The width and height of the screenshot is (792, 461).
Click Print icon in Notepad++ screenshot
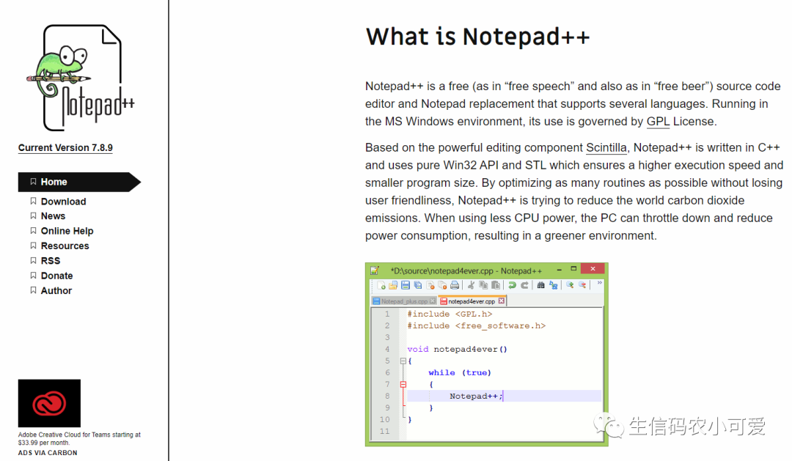455,285
